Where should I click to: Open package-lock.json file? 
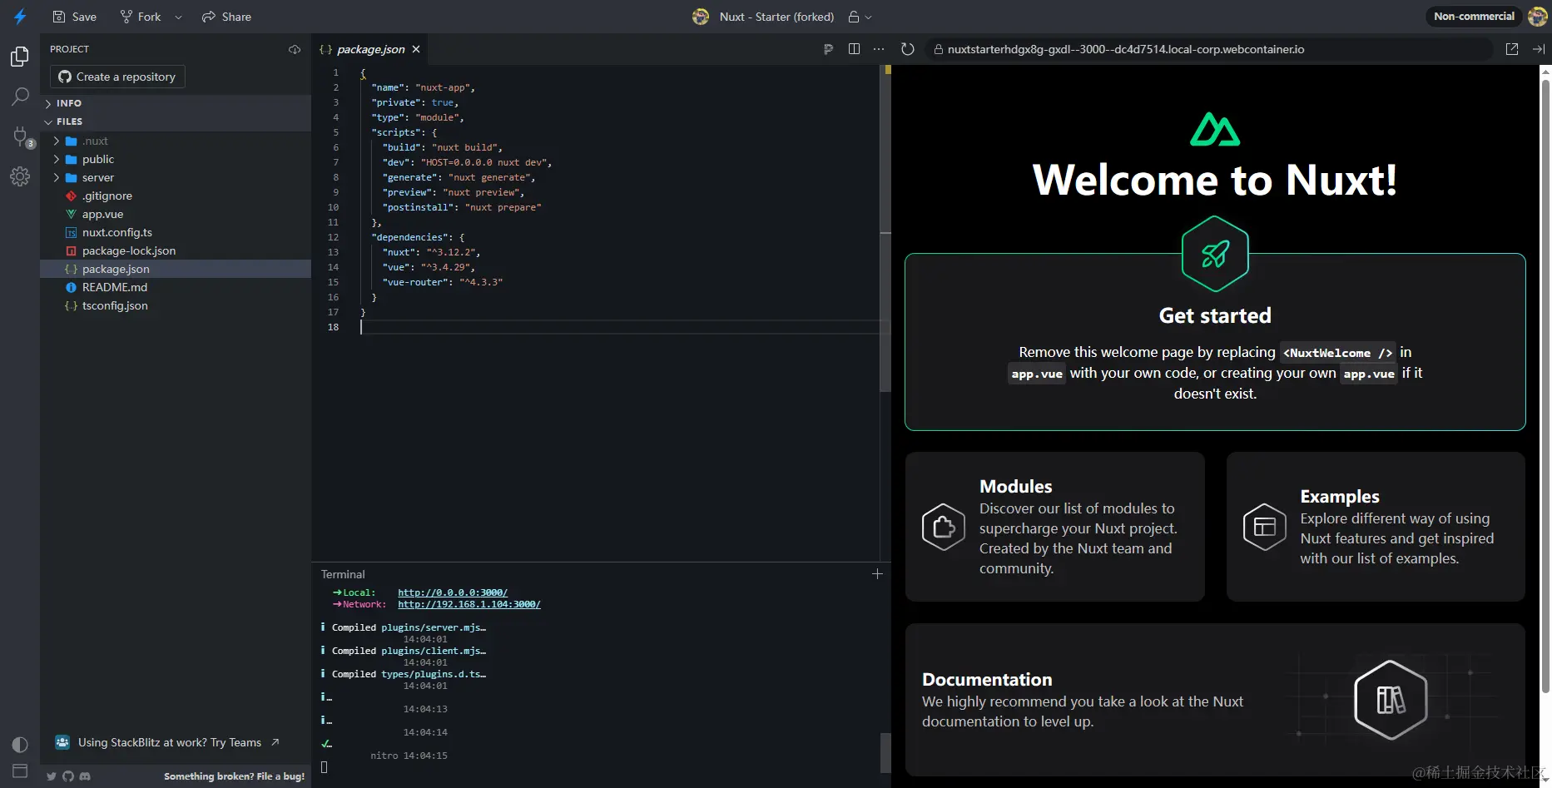pyautogui.click(x=176, y=250)
